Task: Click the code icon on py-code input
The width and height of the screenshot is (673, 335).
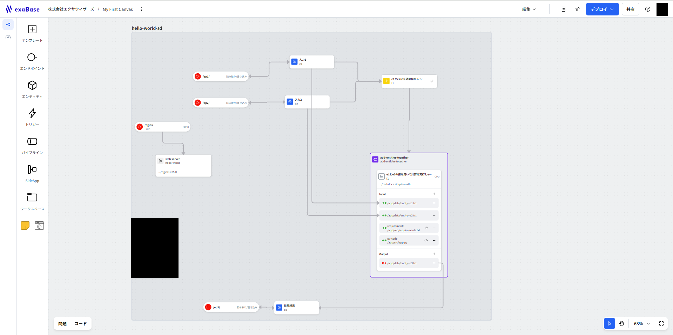Action: (x=426, y=241)
